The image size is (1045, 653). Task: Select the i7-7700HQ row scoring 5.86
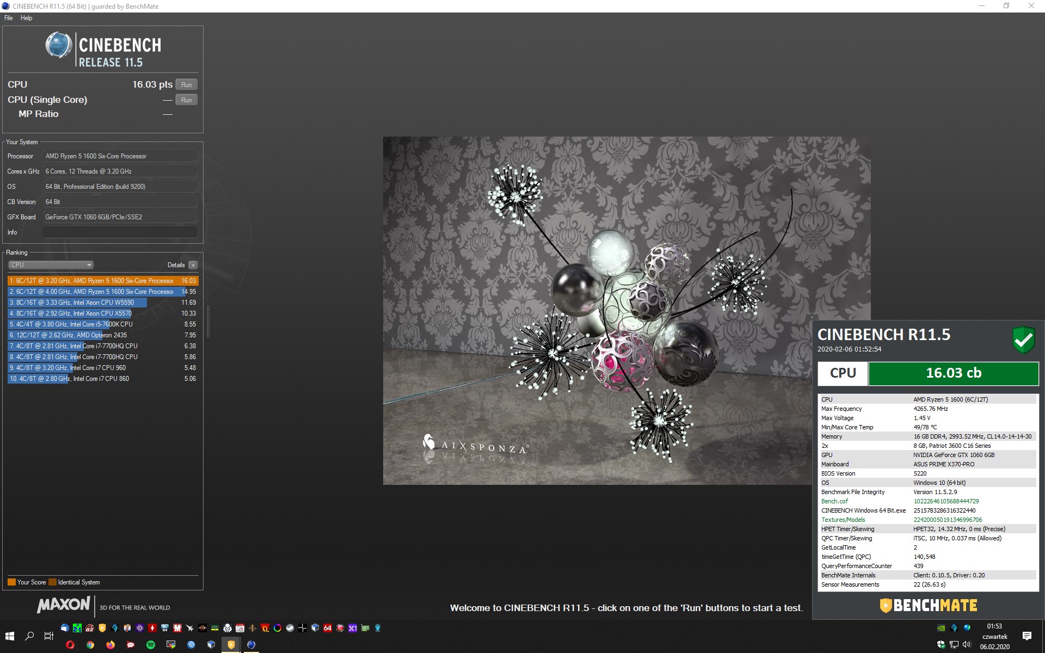click(103, 357)
